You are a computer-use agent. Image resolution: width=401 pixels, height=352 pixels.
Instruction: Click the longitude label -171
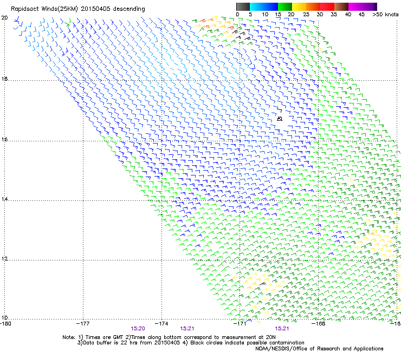tap(240, 324)
